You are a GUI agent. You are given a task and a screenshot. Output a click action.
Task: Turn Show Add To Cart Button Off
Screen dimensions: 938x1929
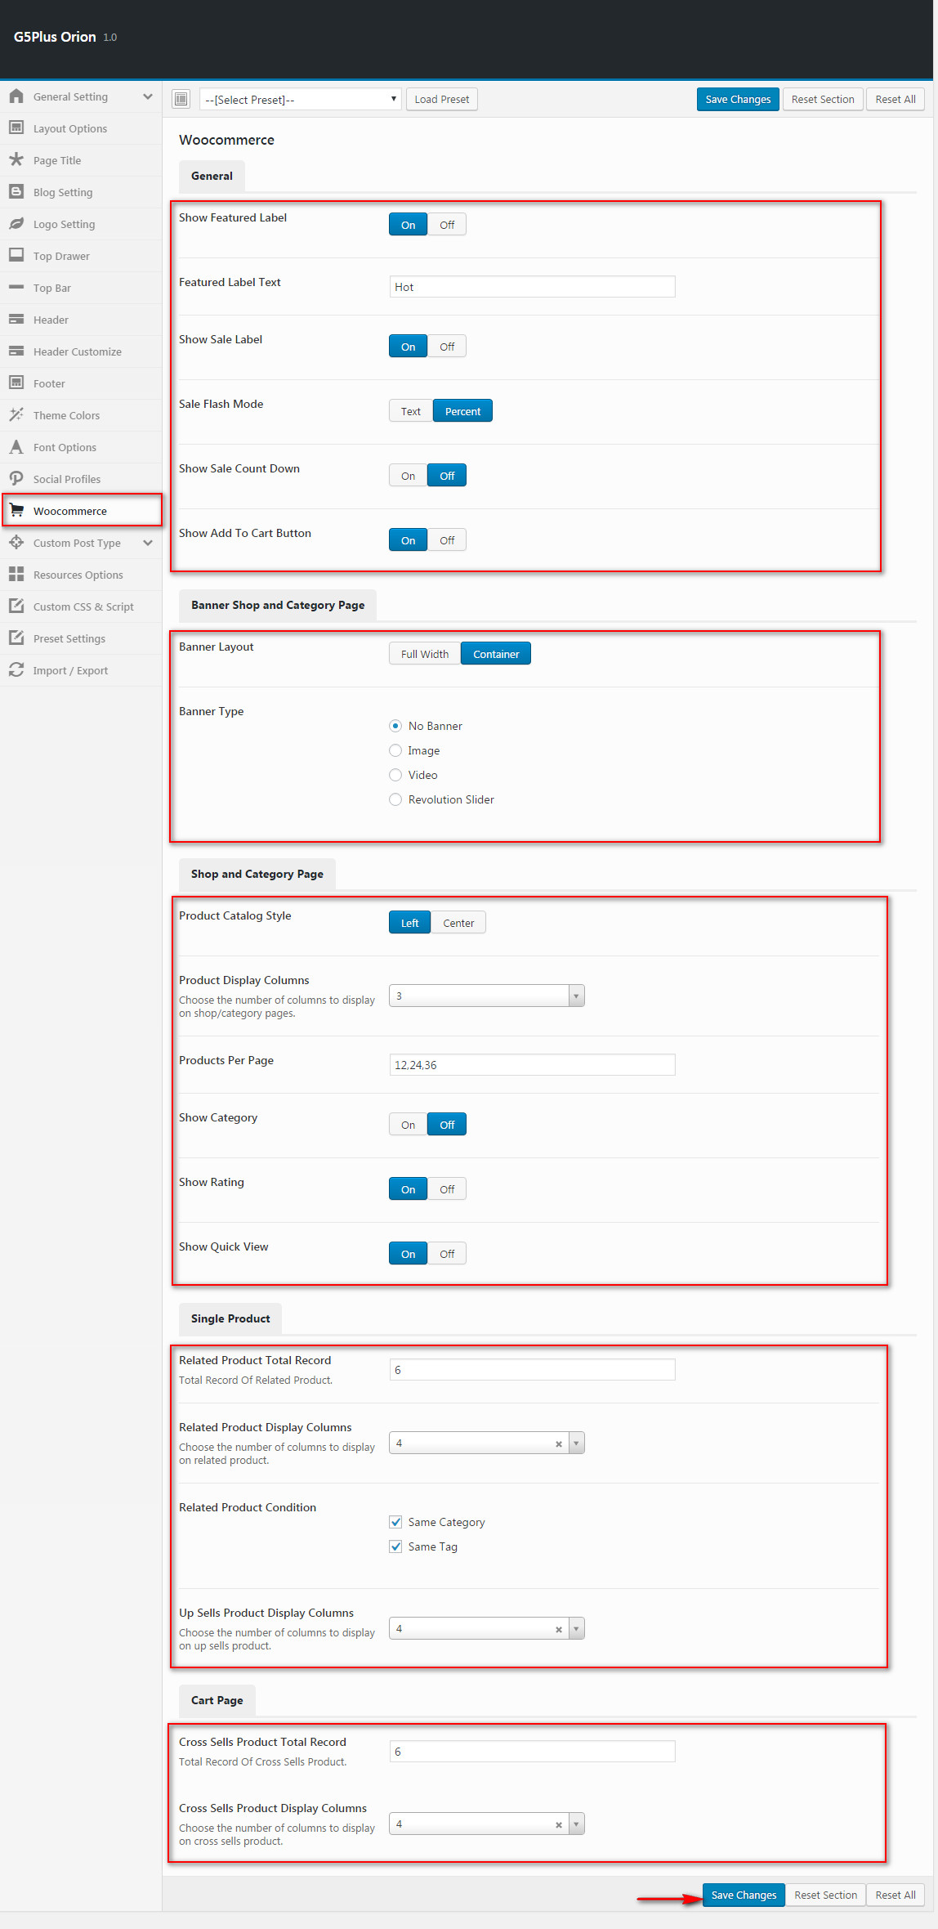point(447,540)
